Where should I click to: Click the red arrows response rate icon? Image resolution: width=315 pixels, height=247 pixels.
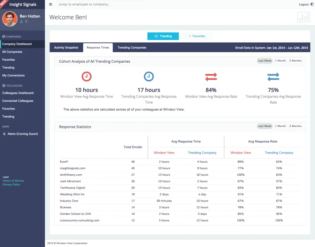(x=211, y=77)
